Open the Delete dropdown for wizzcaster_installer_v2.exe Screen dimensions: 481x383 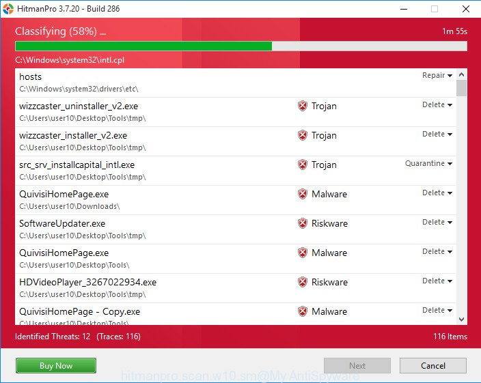(x=437, y=134)
